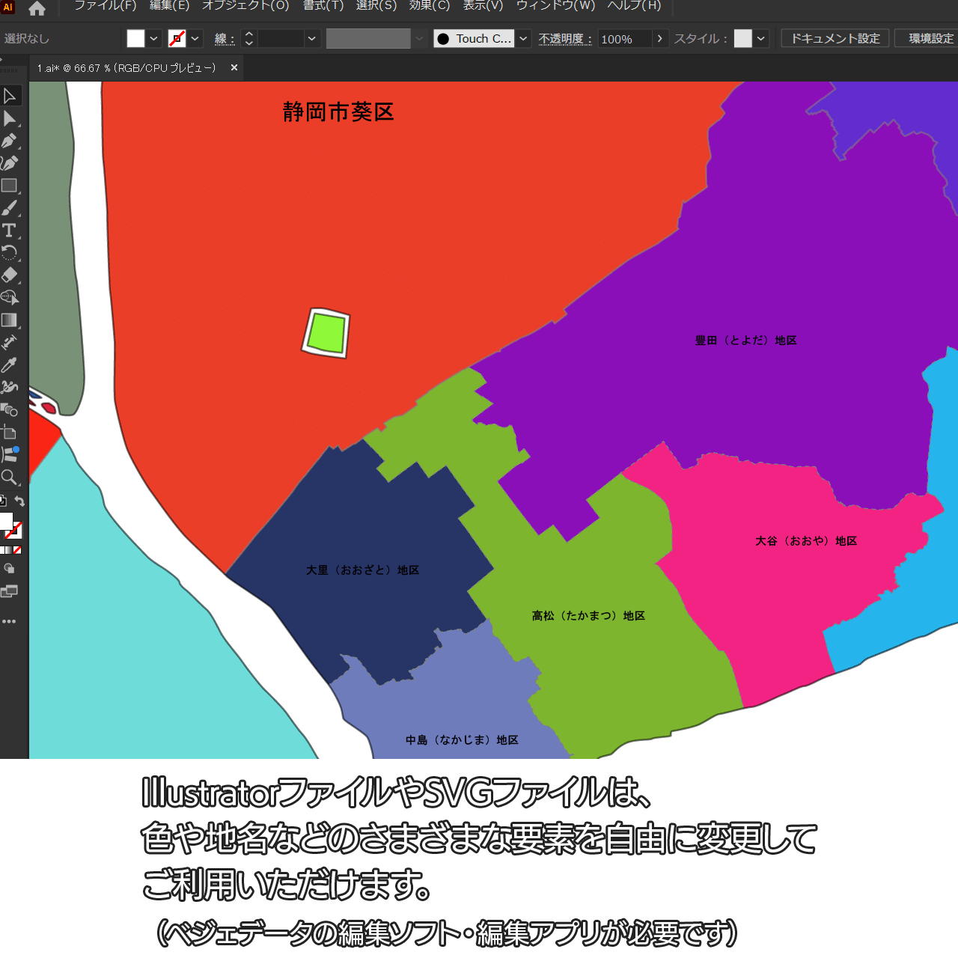The image size is (958, 958).
Task: Select the Direct Selection tool
Action: point(10,118)
